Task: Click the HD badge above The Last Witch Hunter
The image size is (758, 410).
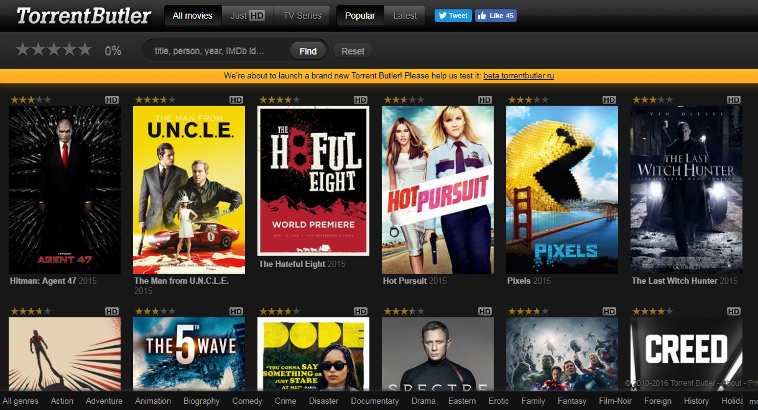Action: pos(734,100)
